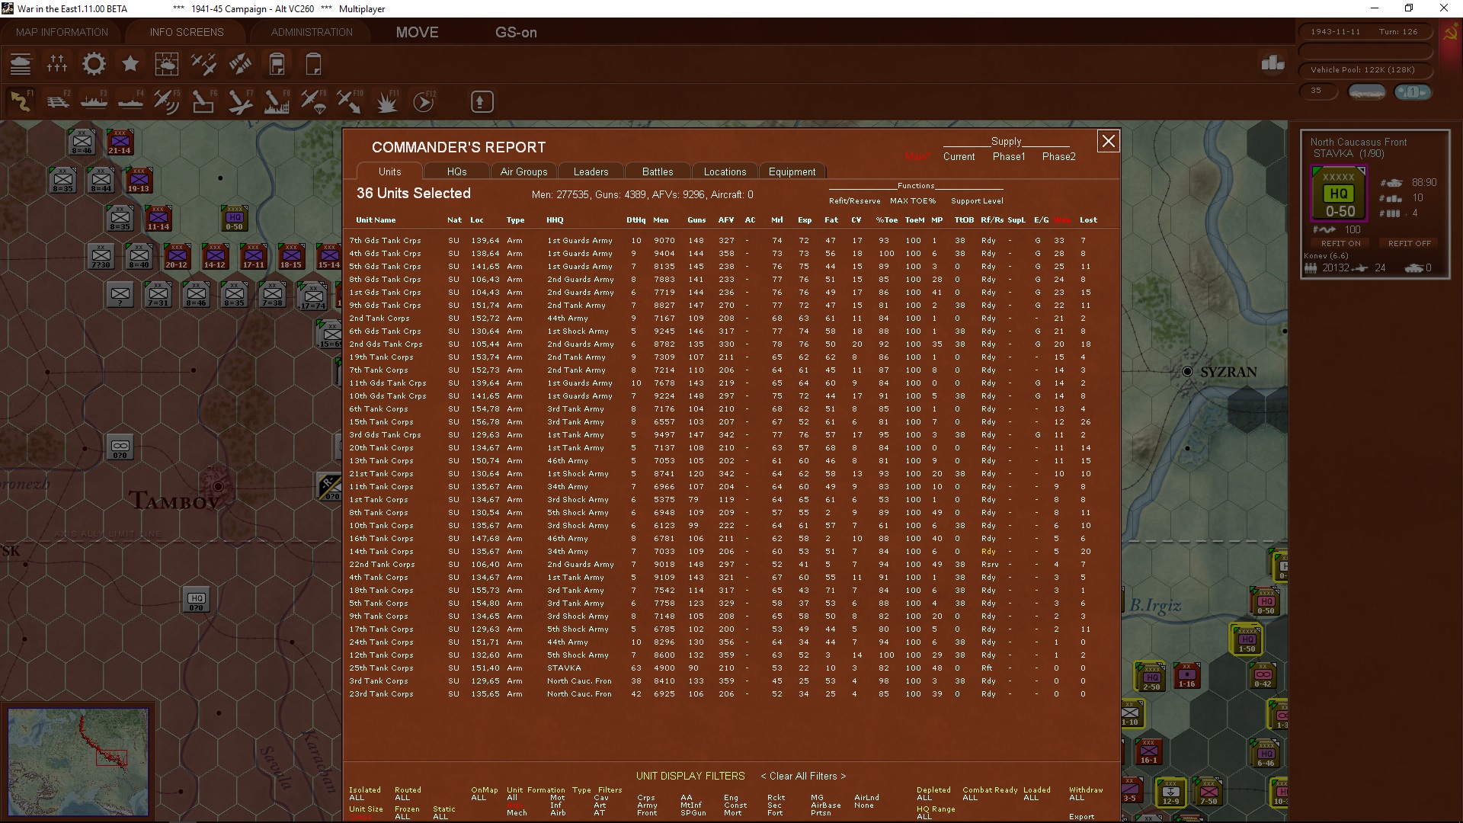1463x823 pixels.
Task: Activate the air recon F5 mode icon
Action: click(166, 101)
